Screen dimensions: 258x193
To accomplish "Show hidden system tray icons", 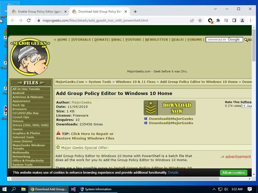I will pos(214,189).
